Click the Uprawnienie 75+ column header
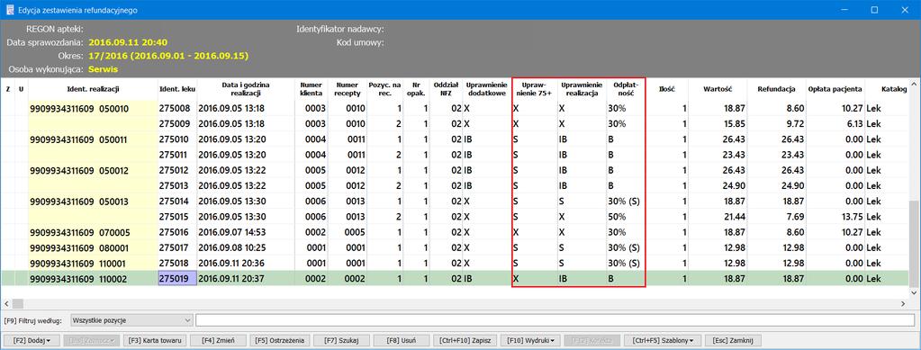 (535, 89)
